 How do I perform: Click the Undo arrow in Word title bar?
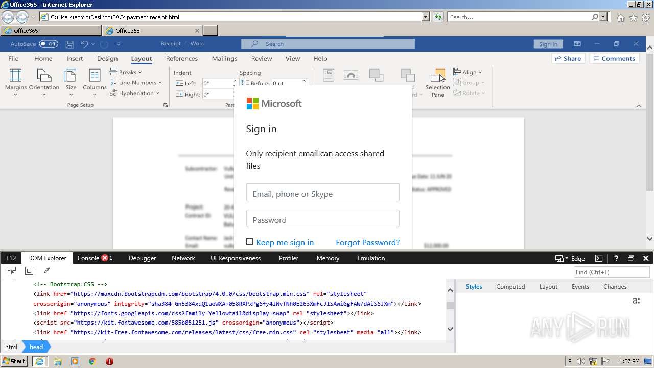(84, 44)
